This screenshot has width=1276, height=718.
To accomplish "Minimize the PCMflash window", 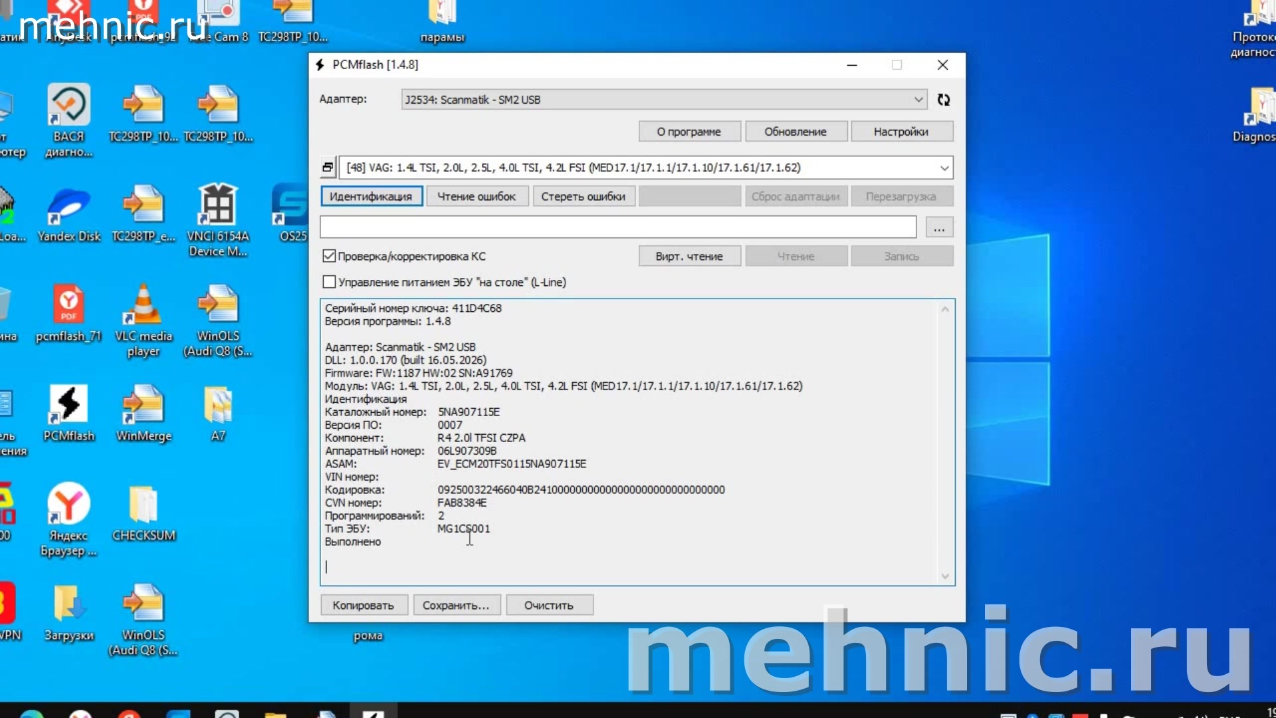I will 852,64.
